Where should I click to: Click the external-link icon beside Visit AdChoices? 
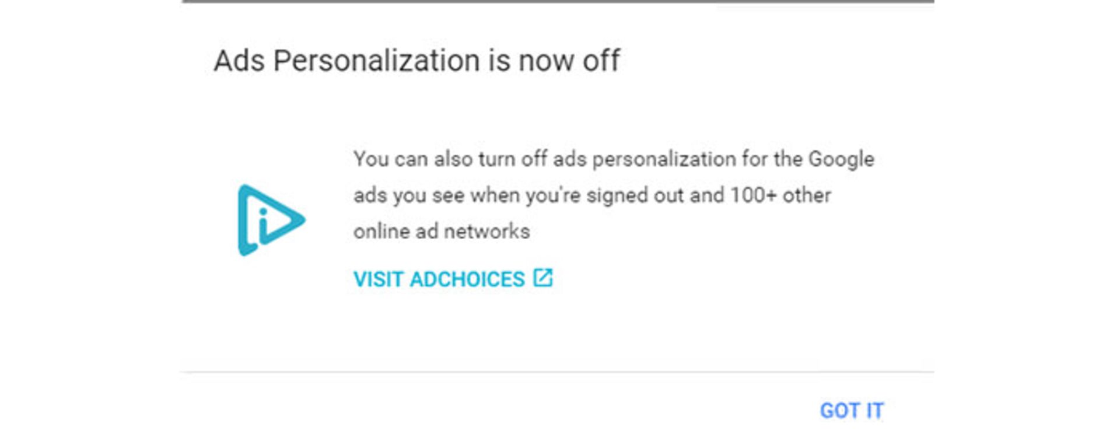[542, 278]
